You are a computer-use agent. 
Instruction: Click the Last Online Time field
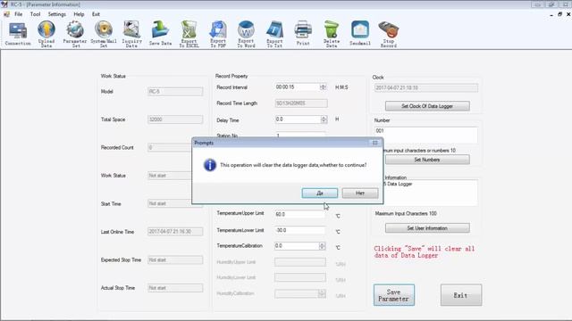[x=175, y=232]
